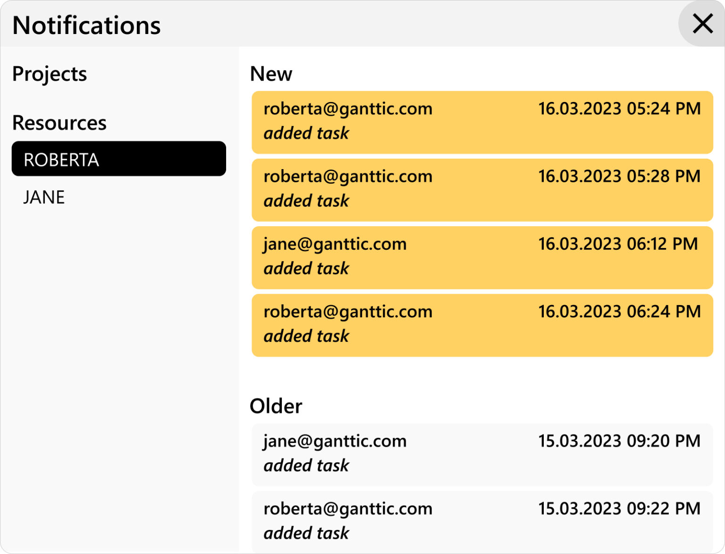
Task: Click the Older section header
Action: tap(276, 406)
